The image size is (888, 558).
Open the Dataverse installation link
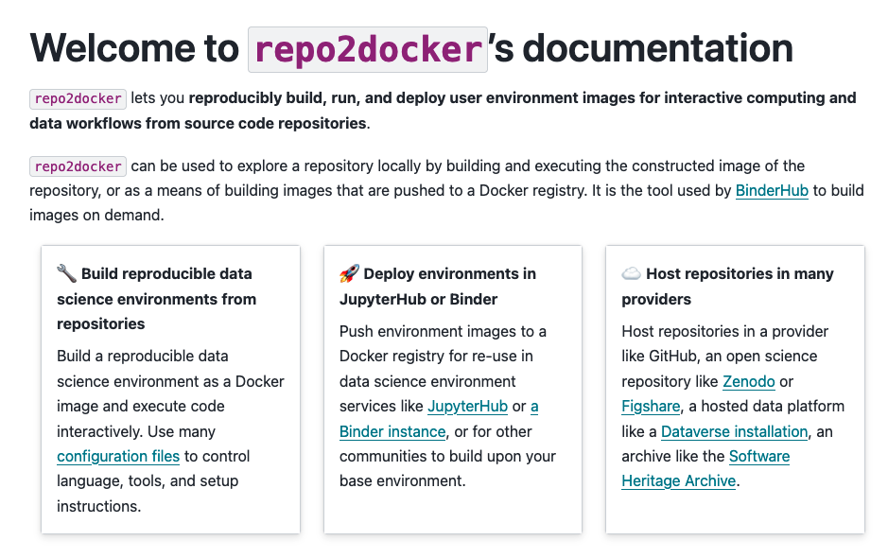point(734,431)
